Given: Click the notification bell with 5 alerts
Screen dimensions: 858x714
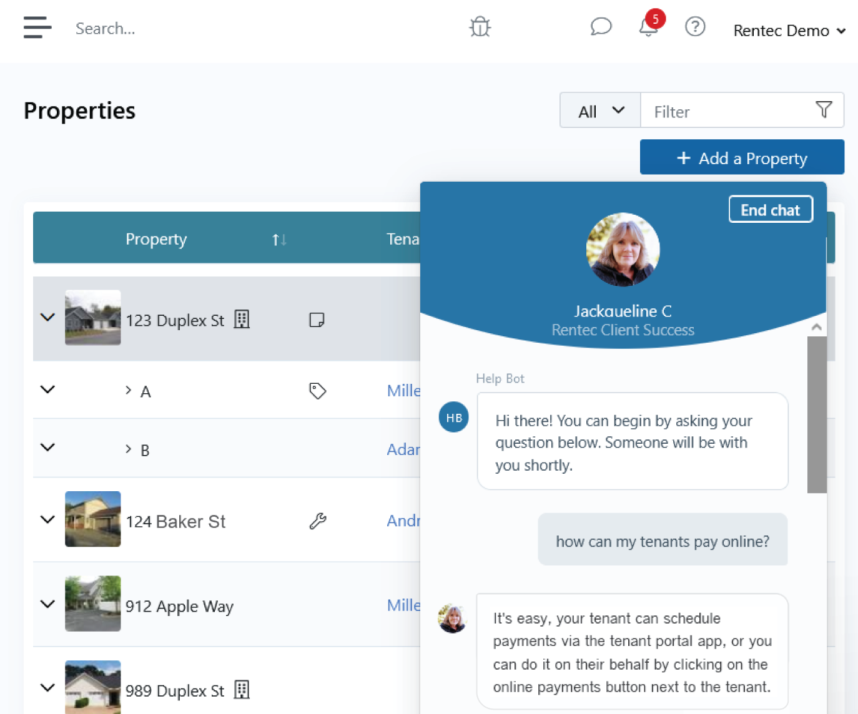Looking at the screenshot, I should [x=648, y=27].
